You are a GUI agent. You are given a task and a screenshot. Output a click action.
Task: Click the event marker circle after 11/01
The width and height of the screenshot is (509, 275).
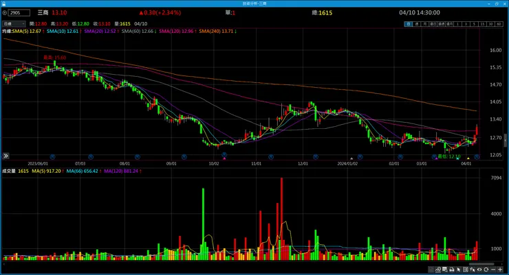271,157
